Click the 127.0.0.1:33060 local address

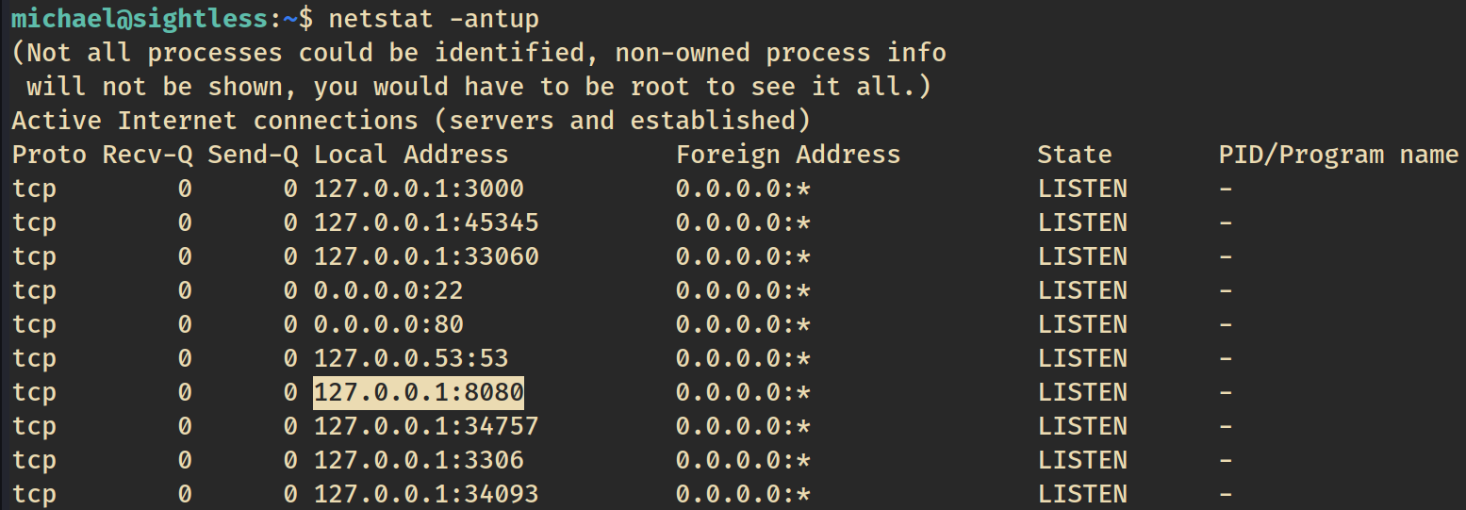[x=426, y=256]
